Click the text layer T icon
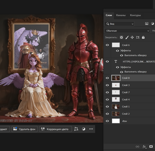Image resolution: width=155 pixels, height=151 pixels. tap(116, 61)
